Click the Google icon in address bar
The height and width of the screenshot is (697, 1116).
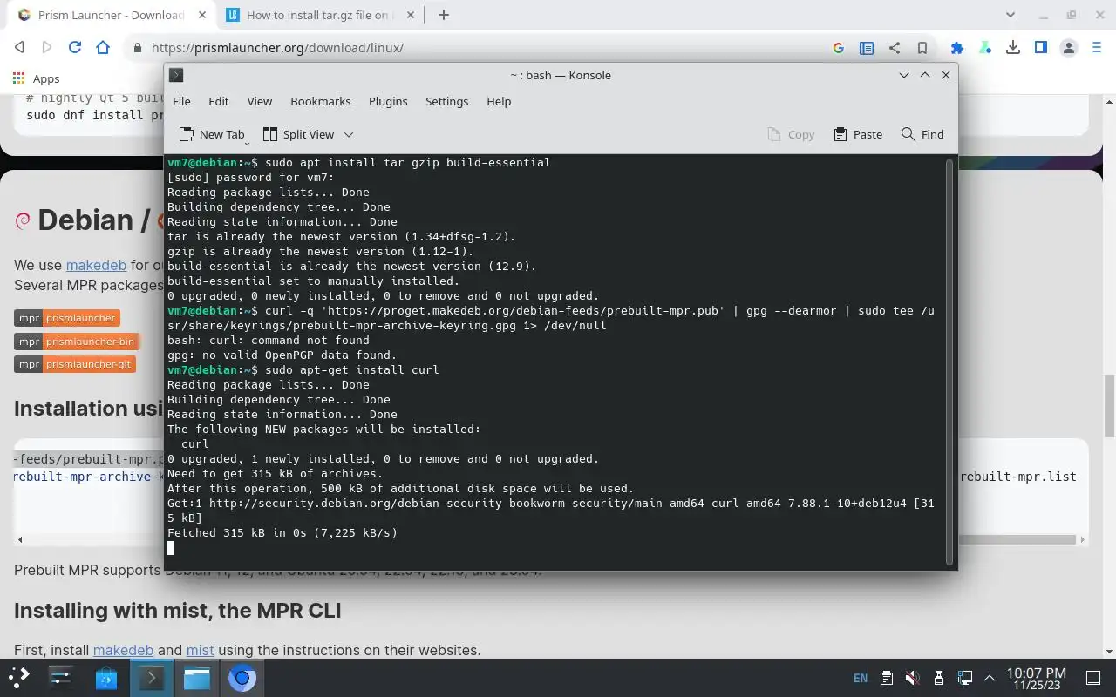[x=839, y=48]
